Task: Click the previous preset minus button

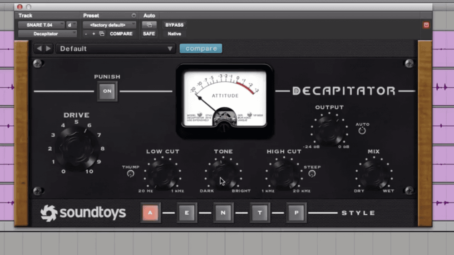Action: point(86,34)
